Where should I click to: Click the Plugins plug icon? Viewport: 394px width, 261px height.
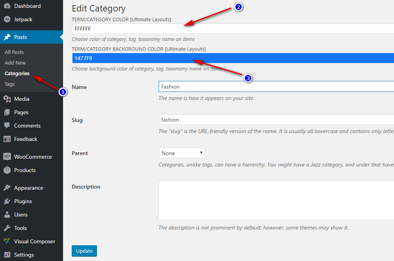(x=7, y=201)
